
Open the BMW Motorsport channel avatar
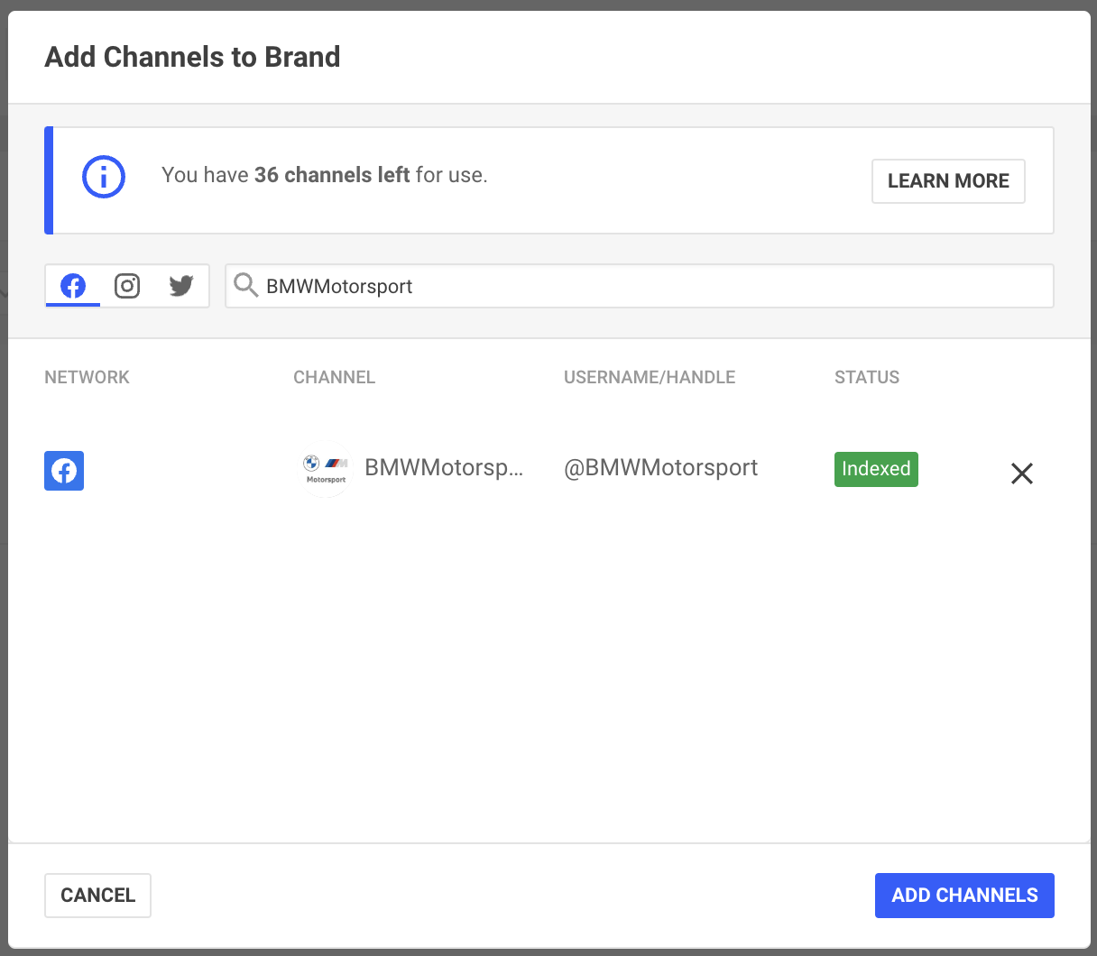326,469
